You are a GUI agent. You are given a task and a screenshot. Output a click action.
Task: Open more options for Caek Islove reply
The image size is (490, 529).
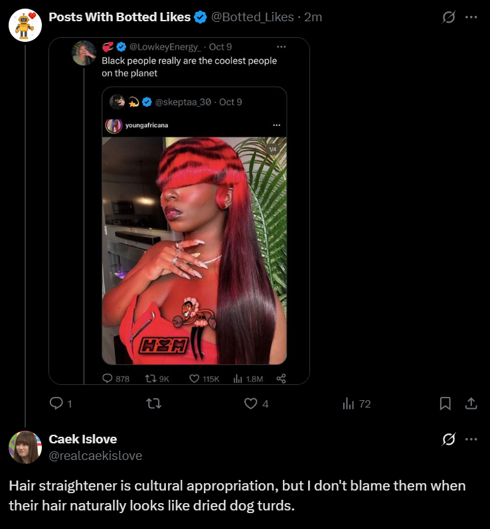click(471, 439)
